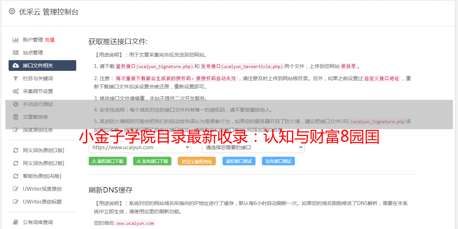Click the gear icon beside 优采云 title
This screenshot has width=458, height=229.
click(x=12, y=11)
